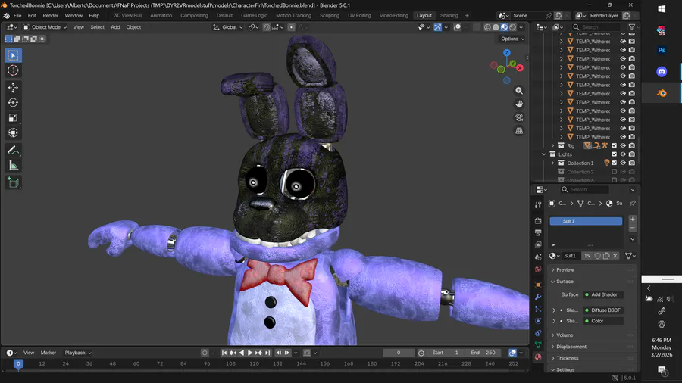Open the File menu
The height and width of the screenshot is (383, 682).
17,15
